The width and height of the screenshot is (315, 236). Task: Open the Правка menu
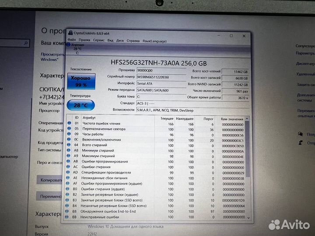[84, 40]
